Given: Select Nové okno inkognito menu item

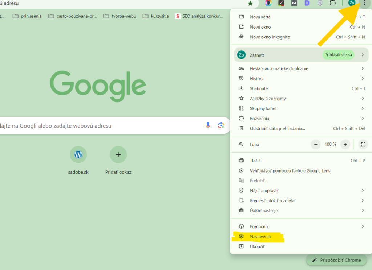Looking at the screenshot, I should (x=270, y=37).
